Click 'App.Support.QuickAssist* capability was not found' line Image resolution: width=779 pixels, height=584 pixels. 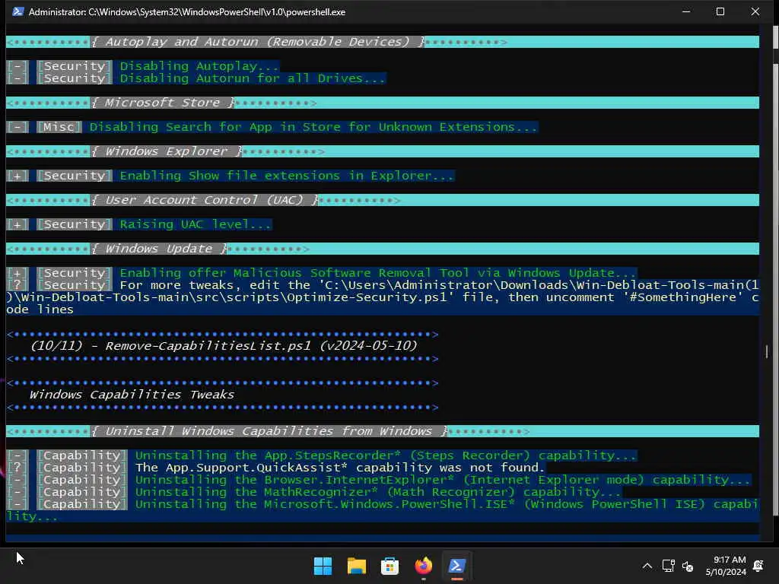point(340,468)
